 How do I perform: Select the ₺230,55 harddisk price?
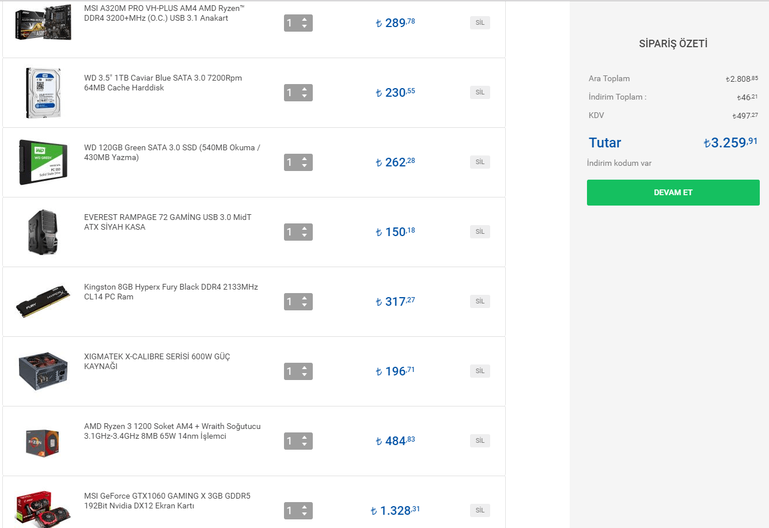(x=395, y=93)
